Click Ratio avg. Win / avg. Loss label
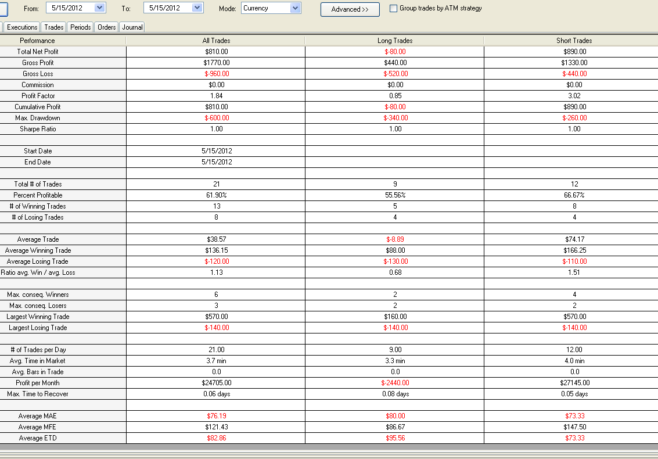This screenshot has width=658, height=459. (38, 272)
